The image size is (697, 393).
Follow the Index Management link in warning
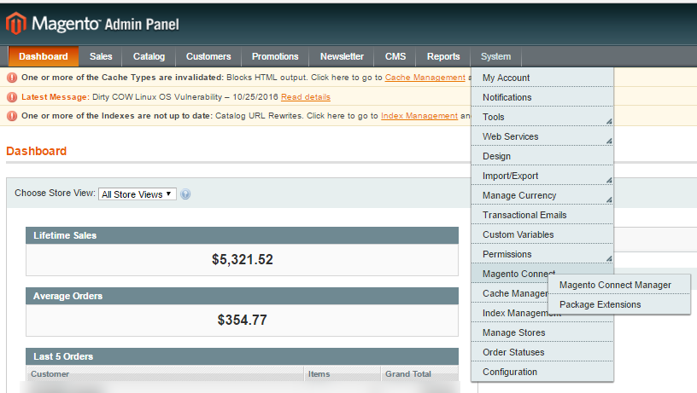(x=419, y=115)
